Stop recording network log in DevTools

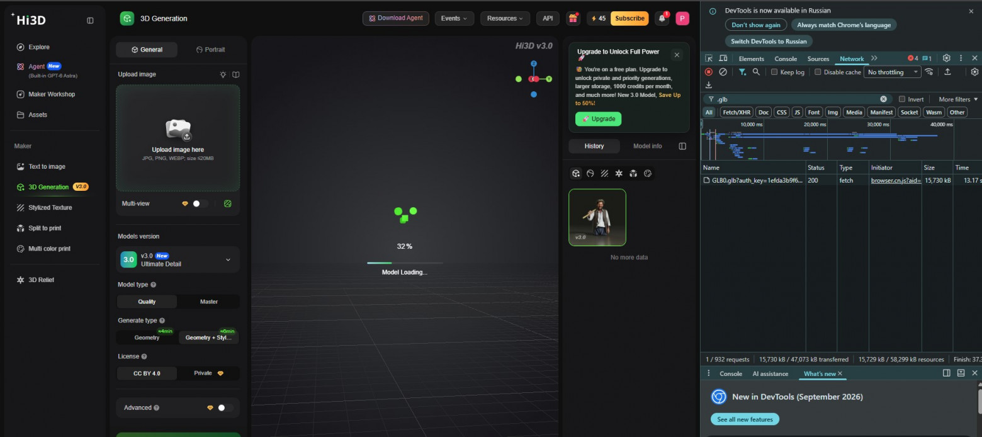coord(709,72)
